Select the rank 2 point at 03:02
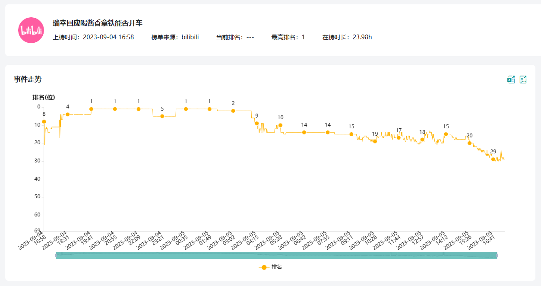Image resolution: width=541 pixels, height=286 pixels. [233, 111]
